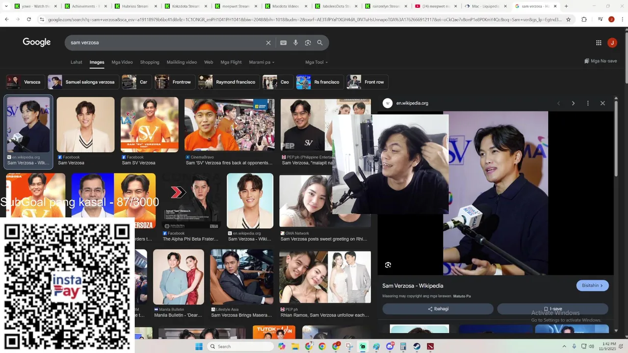Open the 'Maiikling video' tab
The image size is (628, 353).
[x=182, y=62]
